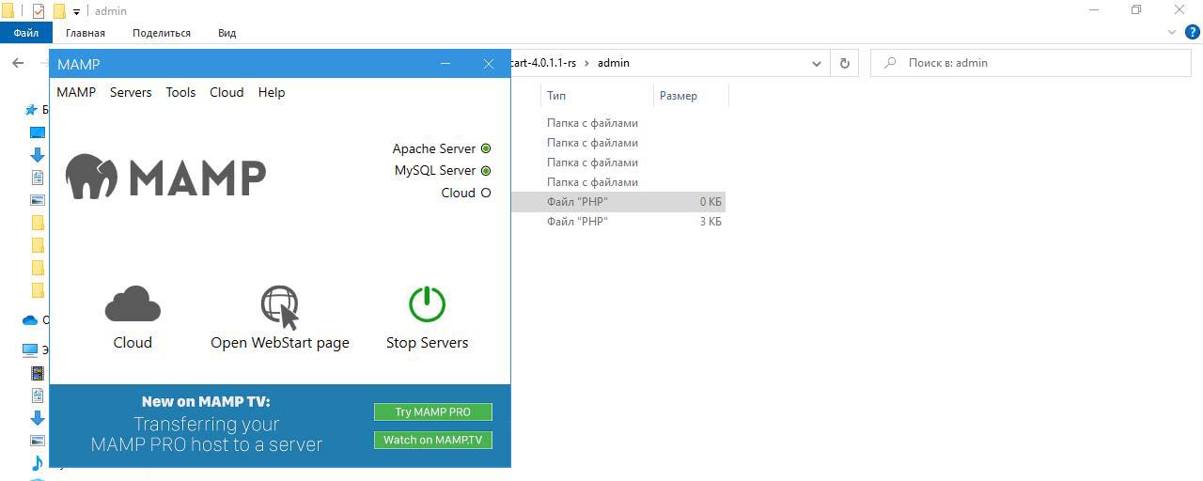
Task: Expand the Explorer ribbon chevron
Action: click(1172, 32)
